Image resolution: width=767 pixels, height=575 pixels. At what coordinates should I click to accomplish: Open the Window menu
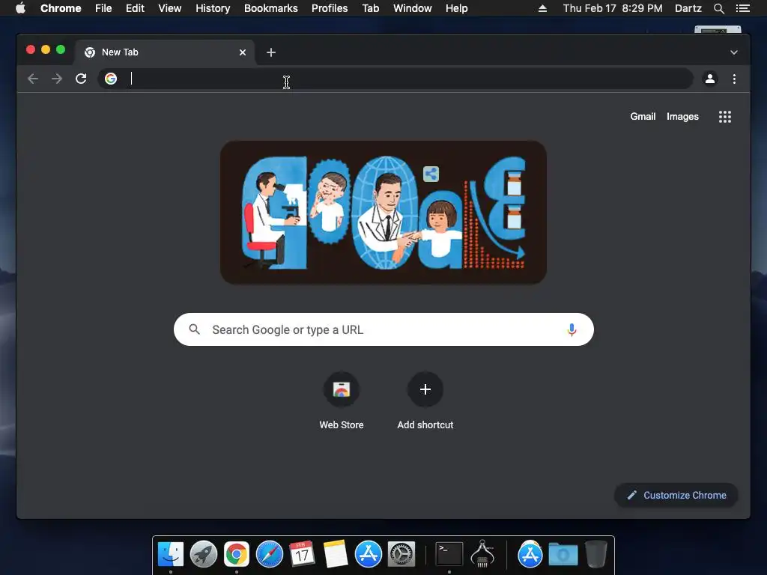413,8
